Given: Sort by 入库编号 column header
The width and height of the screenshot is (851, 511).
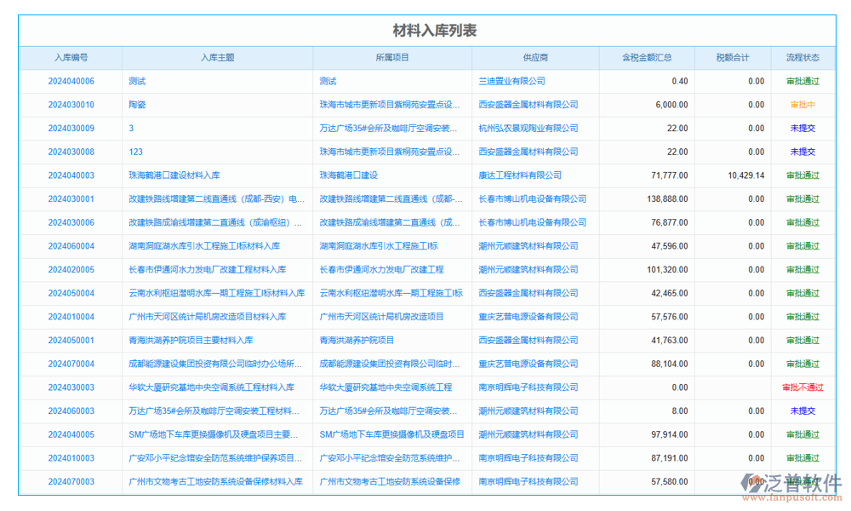Looking at the screenshot, I should 71,58.
